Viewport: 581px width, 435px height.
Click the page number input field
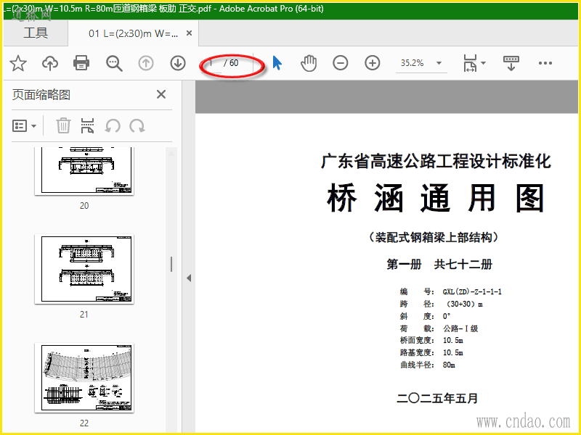point(211,63)
